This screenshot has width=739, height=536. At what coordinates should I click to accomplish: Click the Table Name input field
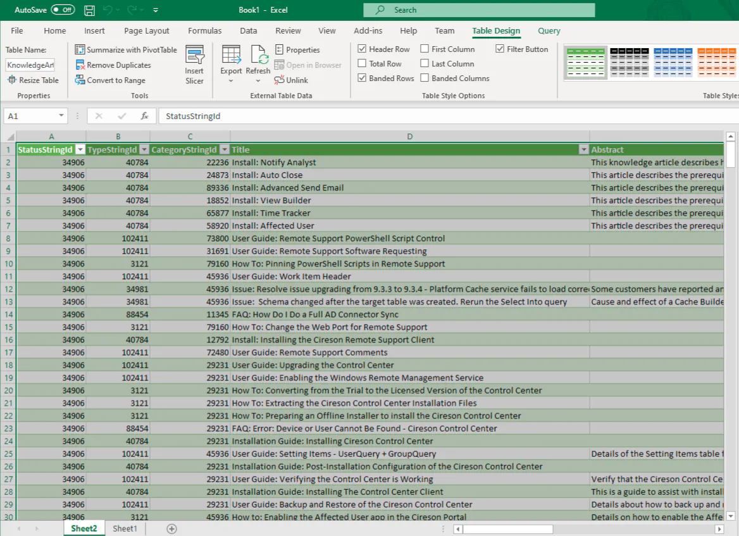coord(30,65)
